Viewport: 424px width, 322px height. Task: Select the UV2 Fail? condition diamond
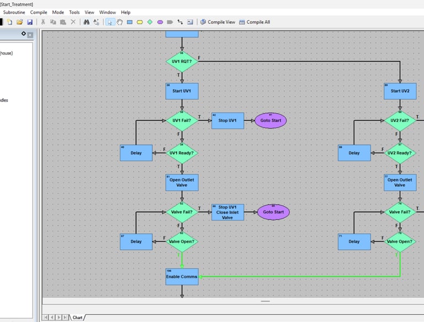pyautogui.click(x=400, y=121)
